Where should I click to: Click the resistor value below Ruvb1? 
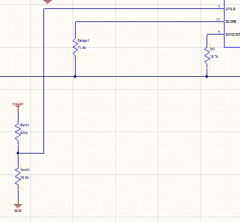click(24, 177)
